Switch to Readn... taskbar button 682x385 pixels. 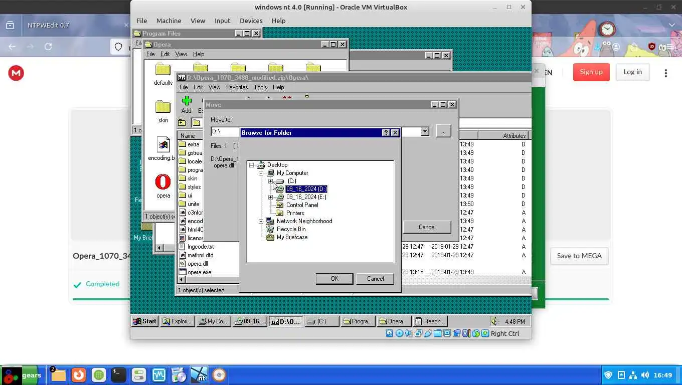(x=429, y=321)
